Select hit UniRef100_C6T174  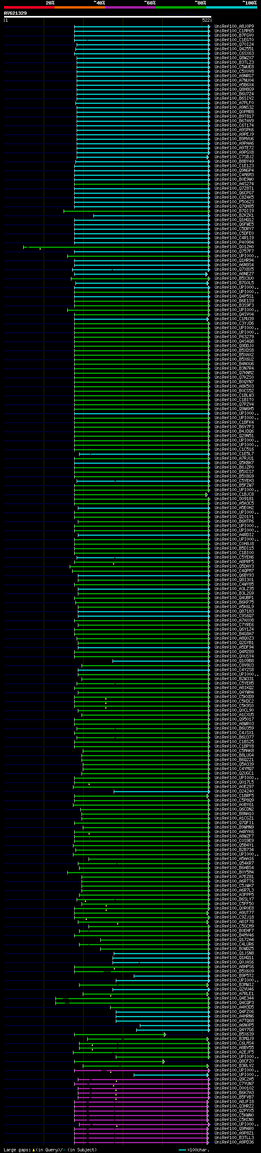click(x=234, y=125)
